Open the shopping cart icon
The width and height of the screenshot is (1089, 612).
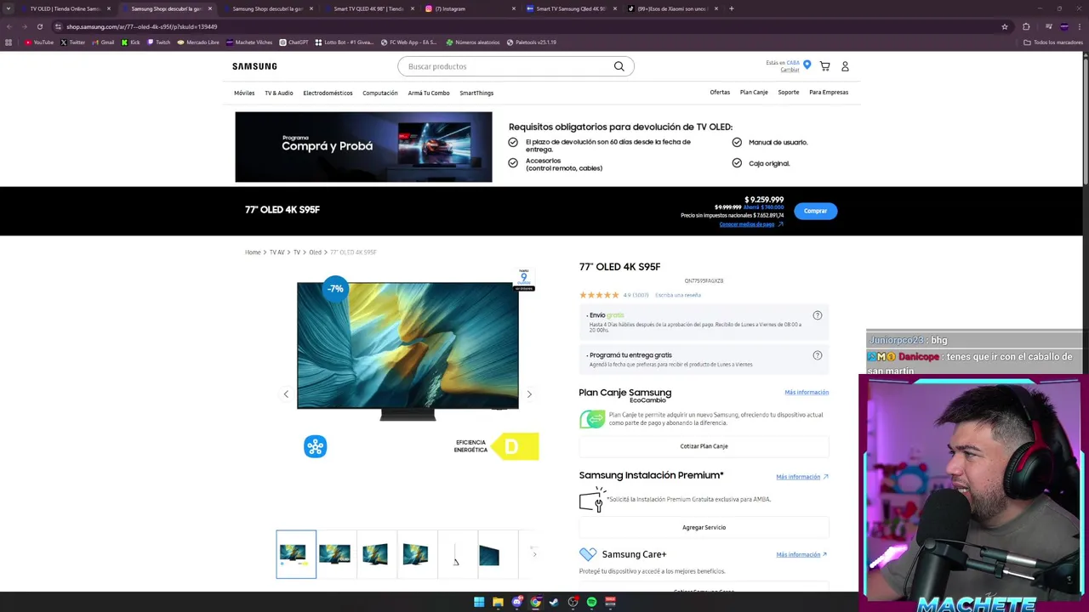(x=824, y=66)
